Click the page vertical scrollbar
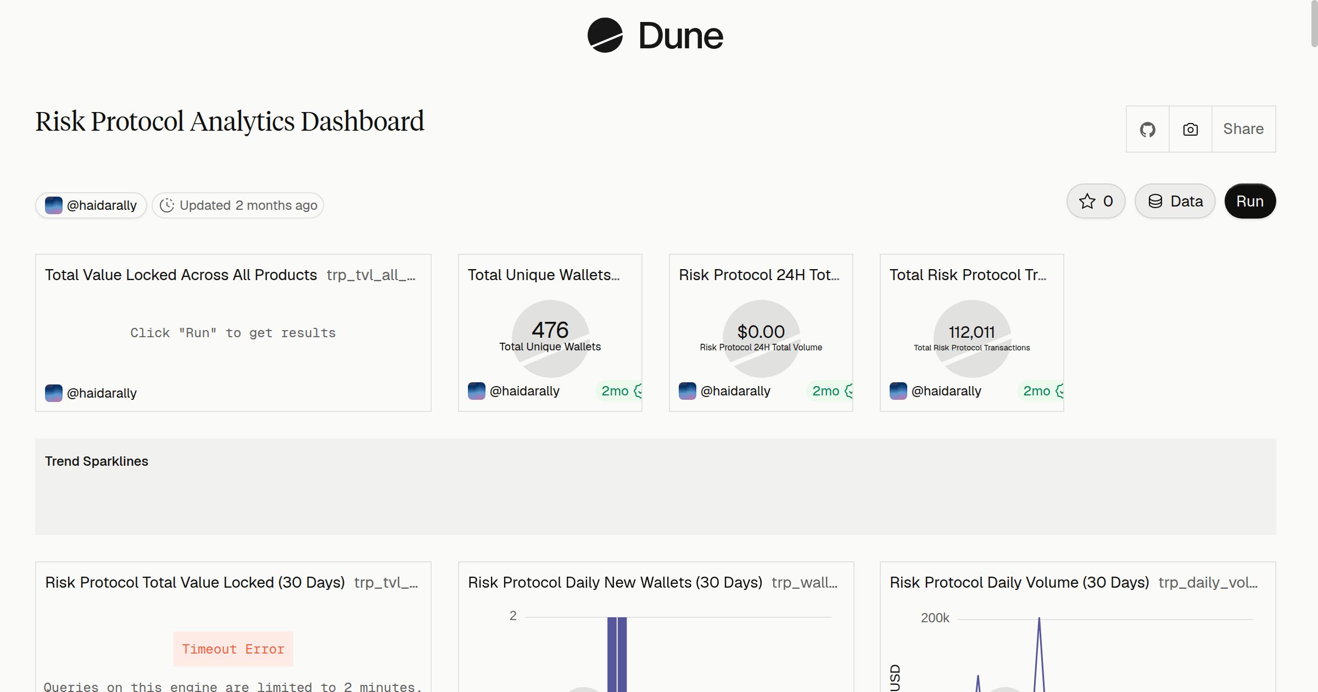 click(1314, 25)
